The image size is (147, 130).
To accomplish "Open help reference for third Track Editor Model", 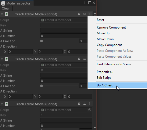I will 79,104.
